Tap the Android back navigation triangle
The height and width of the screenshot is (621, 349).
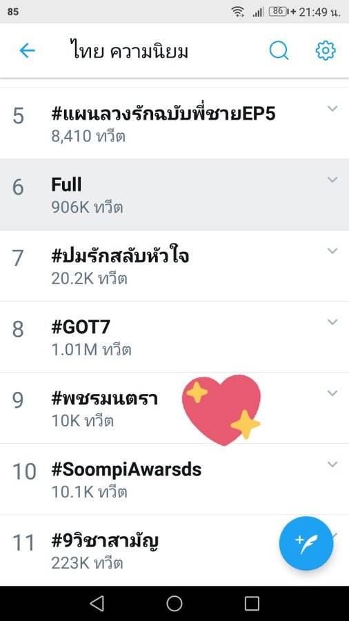[97, 604]
